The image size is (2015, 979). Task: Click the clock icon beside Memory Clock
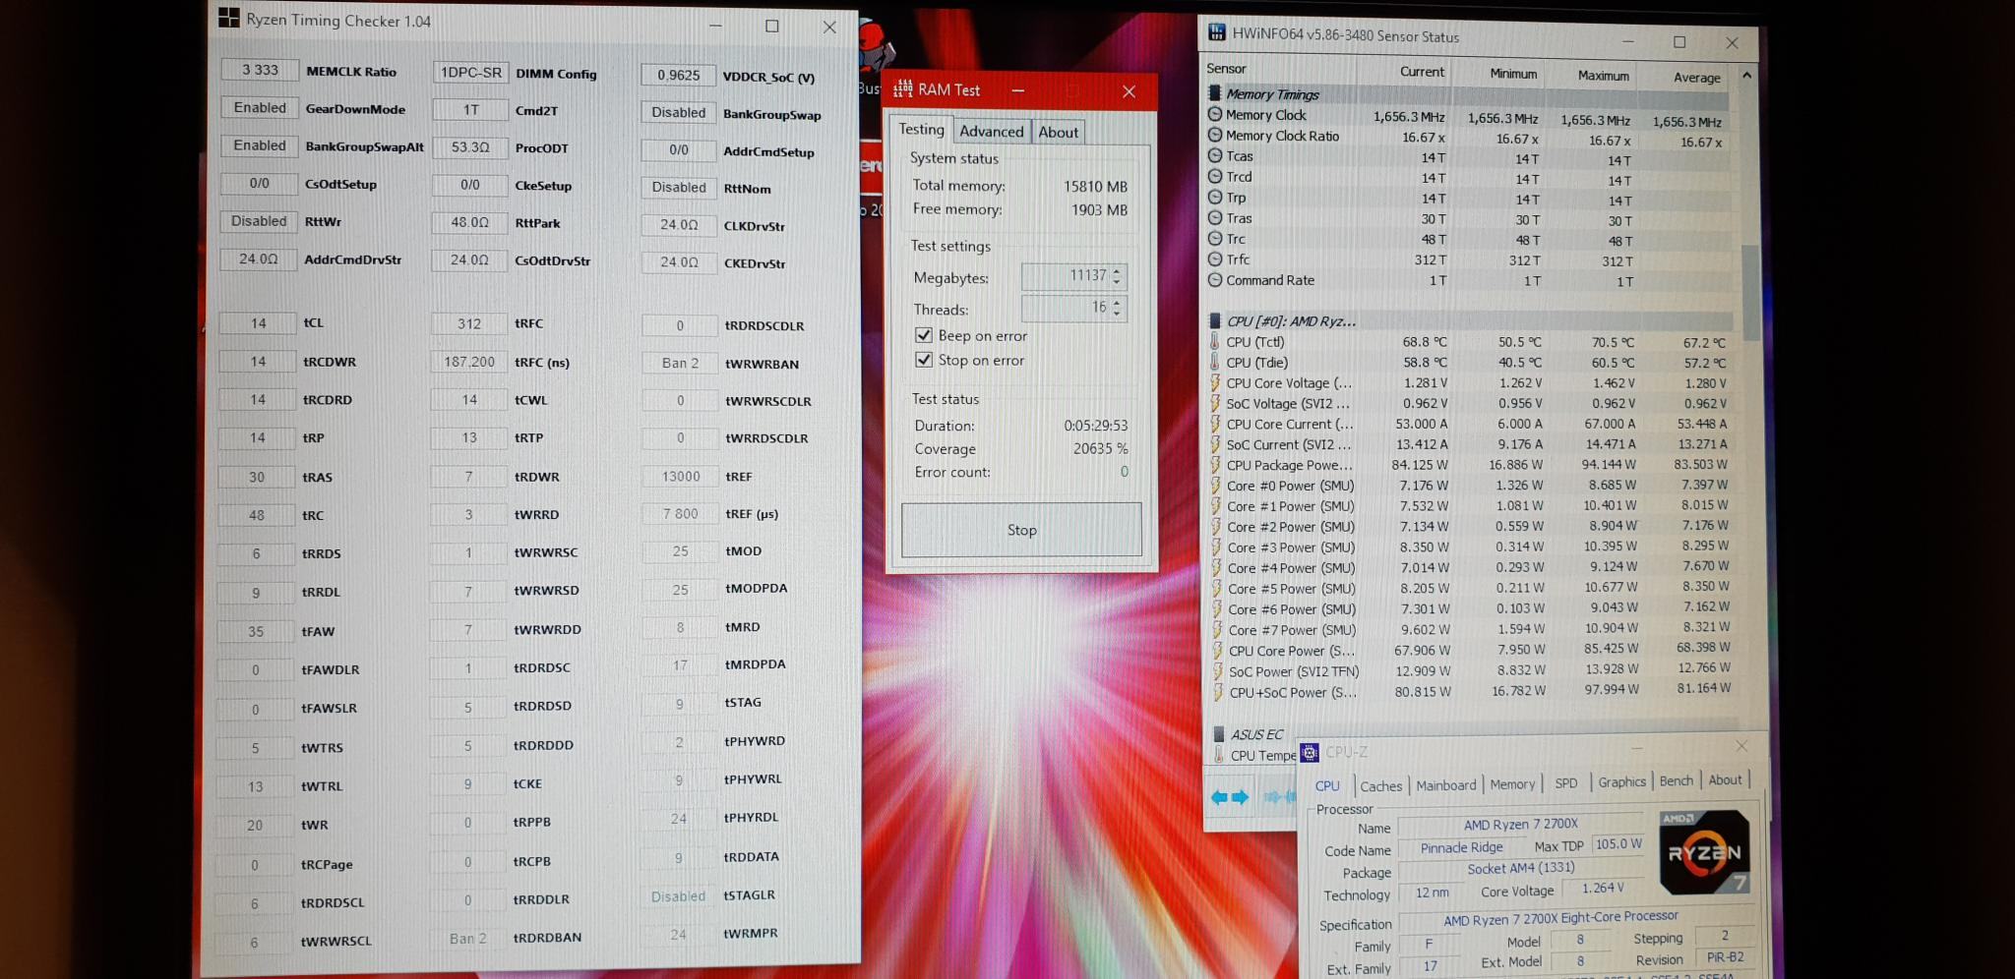[1215, 114]
